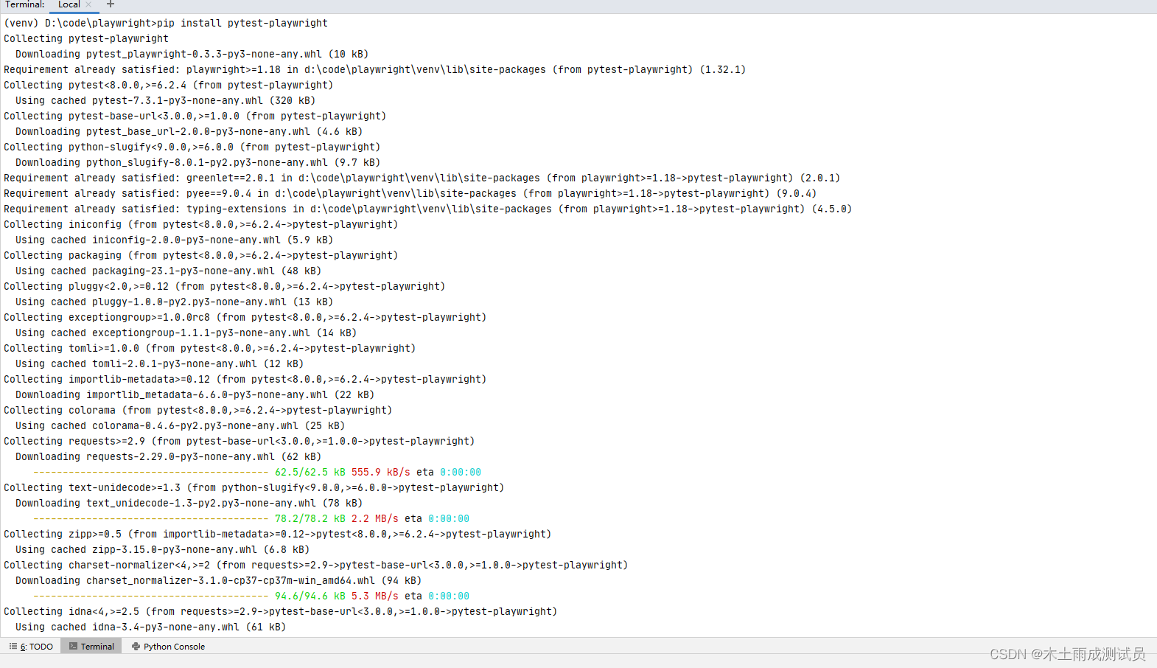The image size is (1157, 668).
Task: Click the pluggy-1.0.0 cached line
Action: pyautogui.click(x=174, y=302)
